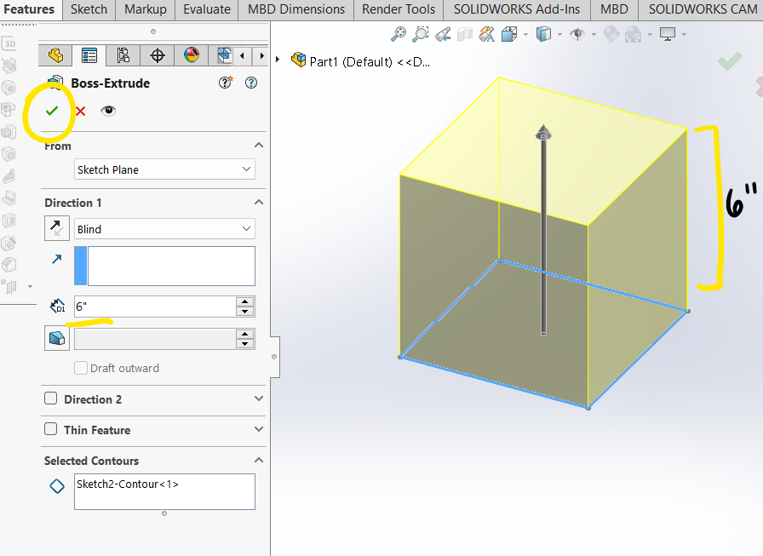This screenshot has height=556, width=763.
Task: Open View Settings dropdown arrow
Action: tap(684, 35)
